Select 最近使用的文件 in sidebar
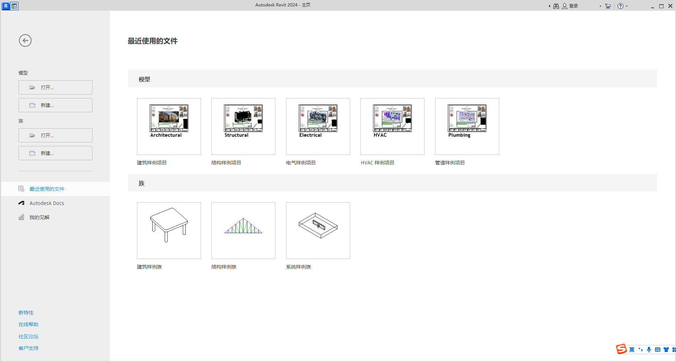This screenshot has height=362, width=676. [x=47, y=189]
